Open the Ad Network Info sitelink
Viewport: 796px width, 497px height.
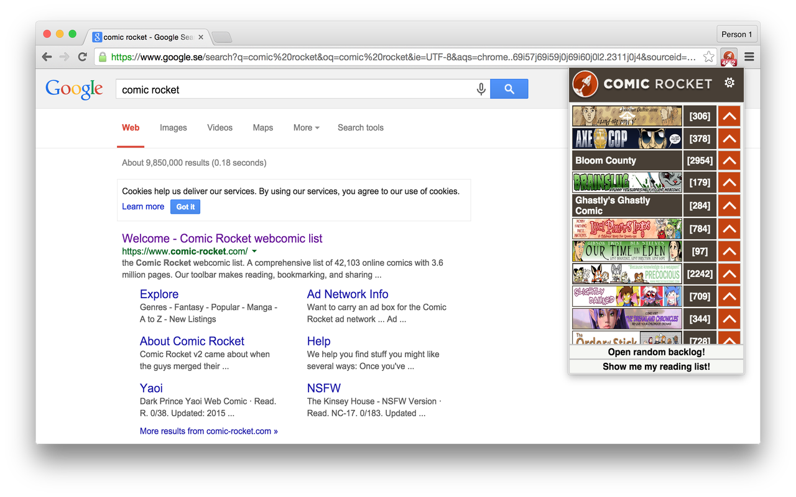[x=348, y=294]
